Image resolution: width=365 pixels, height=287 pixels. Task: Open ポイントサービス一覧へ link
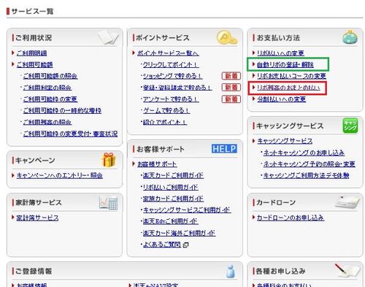[168, 53]
